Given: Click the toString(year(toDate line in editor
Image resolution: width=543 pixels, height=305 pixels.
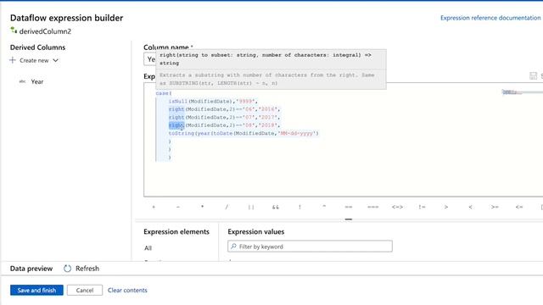Looking at the screenshot, I should [x=244, y=133].
